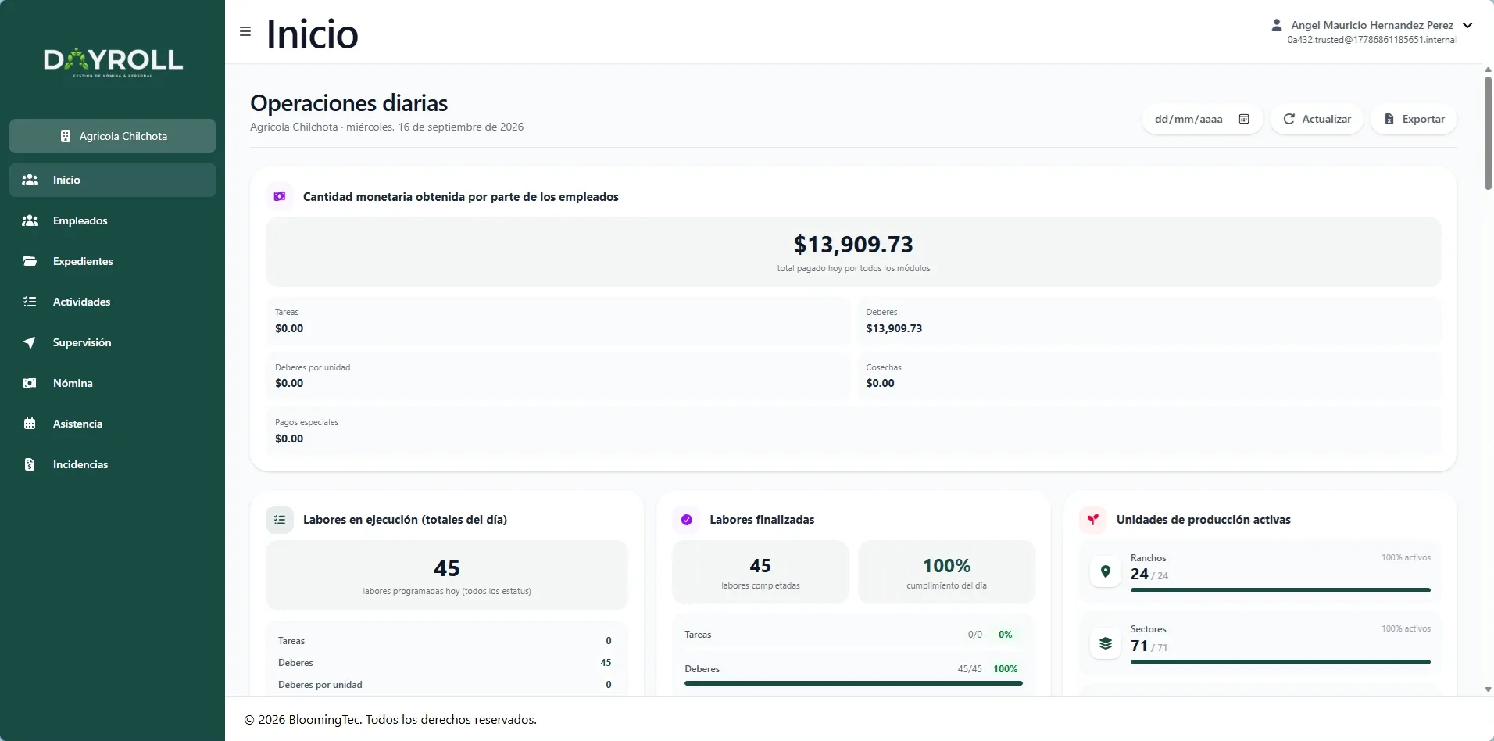
Task: Open Supervisión in the sidebar
Action: coord(113,342)
